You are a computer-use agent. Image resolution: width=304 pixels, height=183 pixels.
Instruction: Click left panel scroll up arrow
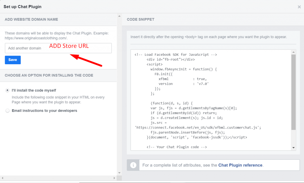(119, 16)
